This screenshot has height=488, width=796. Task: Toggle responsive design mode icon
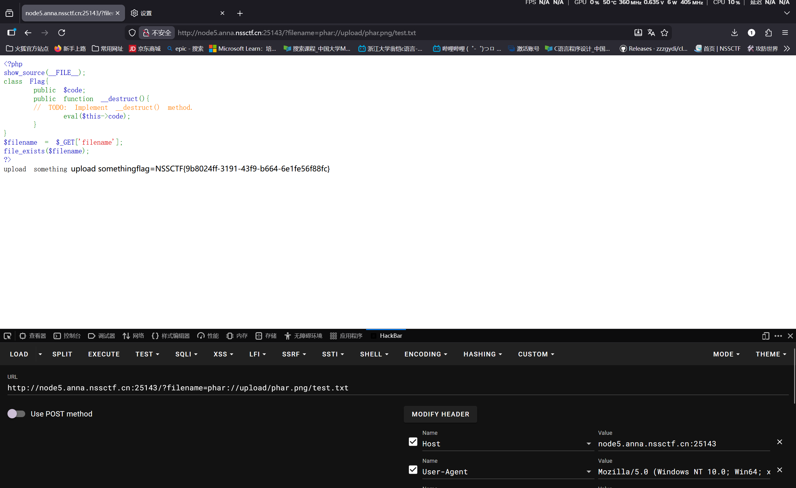pyautogui.click(x=765, y=336)
